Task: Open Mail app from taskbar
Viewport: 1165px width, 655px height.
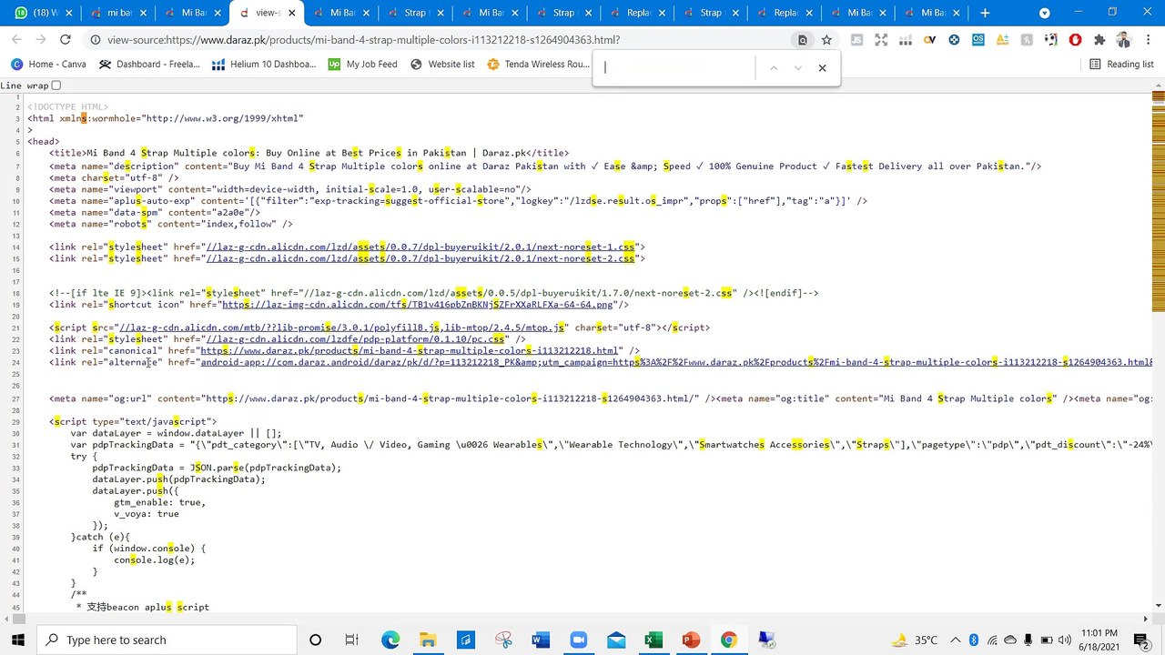Action: point(615,640)
